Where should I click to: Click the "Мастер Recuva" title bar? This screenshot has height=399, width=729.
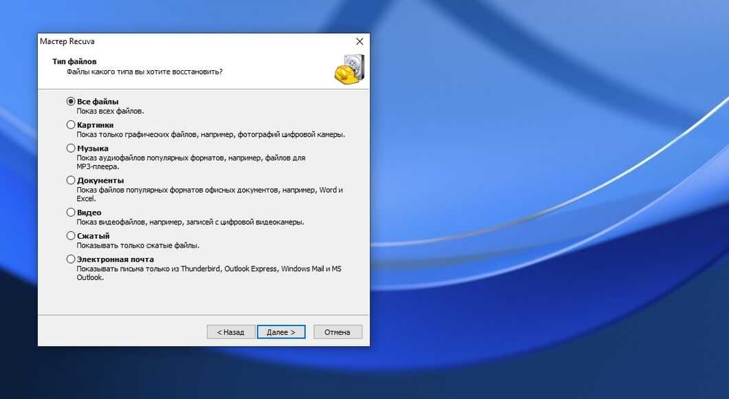[172, 42]
